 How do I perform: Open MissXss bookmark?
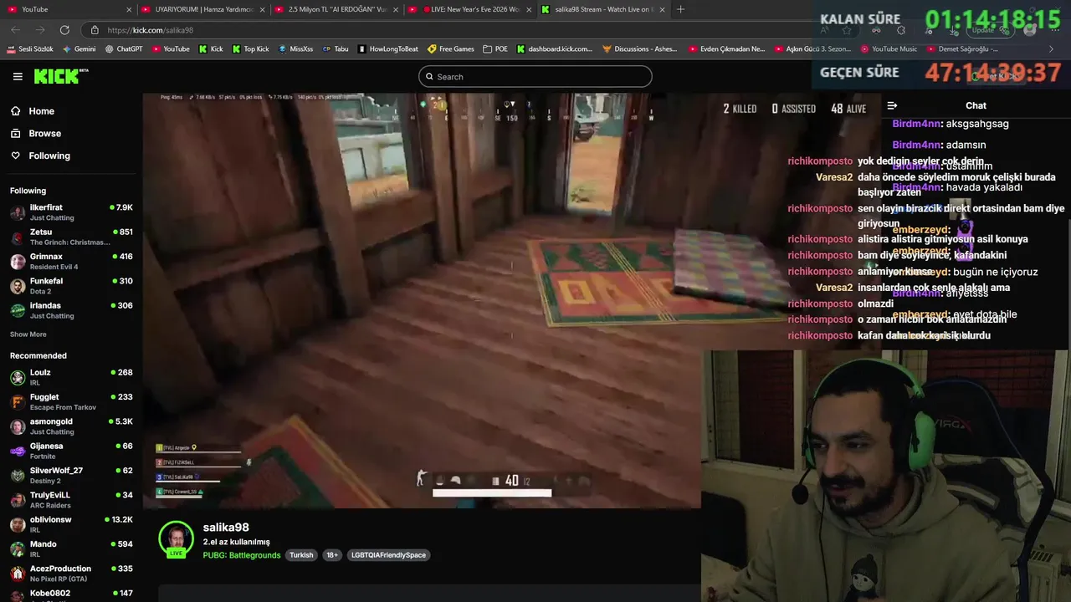coord(295,49)
